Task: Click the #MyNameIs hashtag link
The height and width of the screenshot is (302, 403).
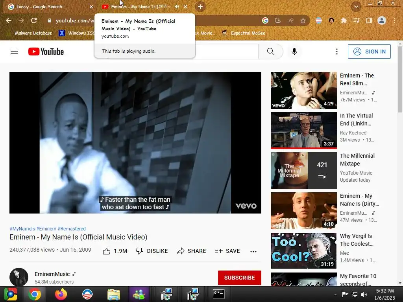Action: pos(22,228)
